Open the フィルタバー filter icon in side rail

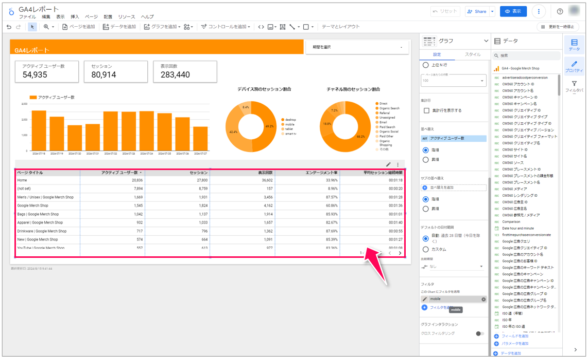coord(574,86)
